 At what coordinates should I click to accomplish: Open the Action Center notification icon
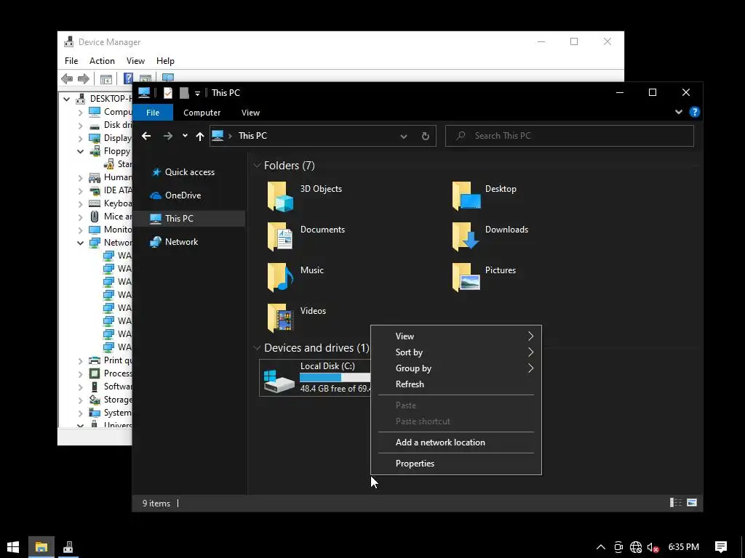[x=721, y=547]
